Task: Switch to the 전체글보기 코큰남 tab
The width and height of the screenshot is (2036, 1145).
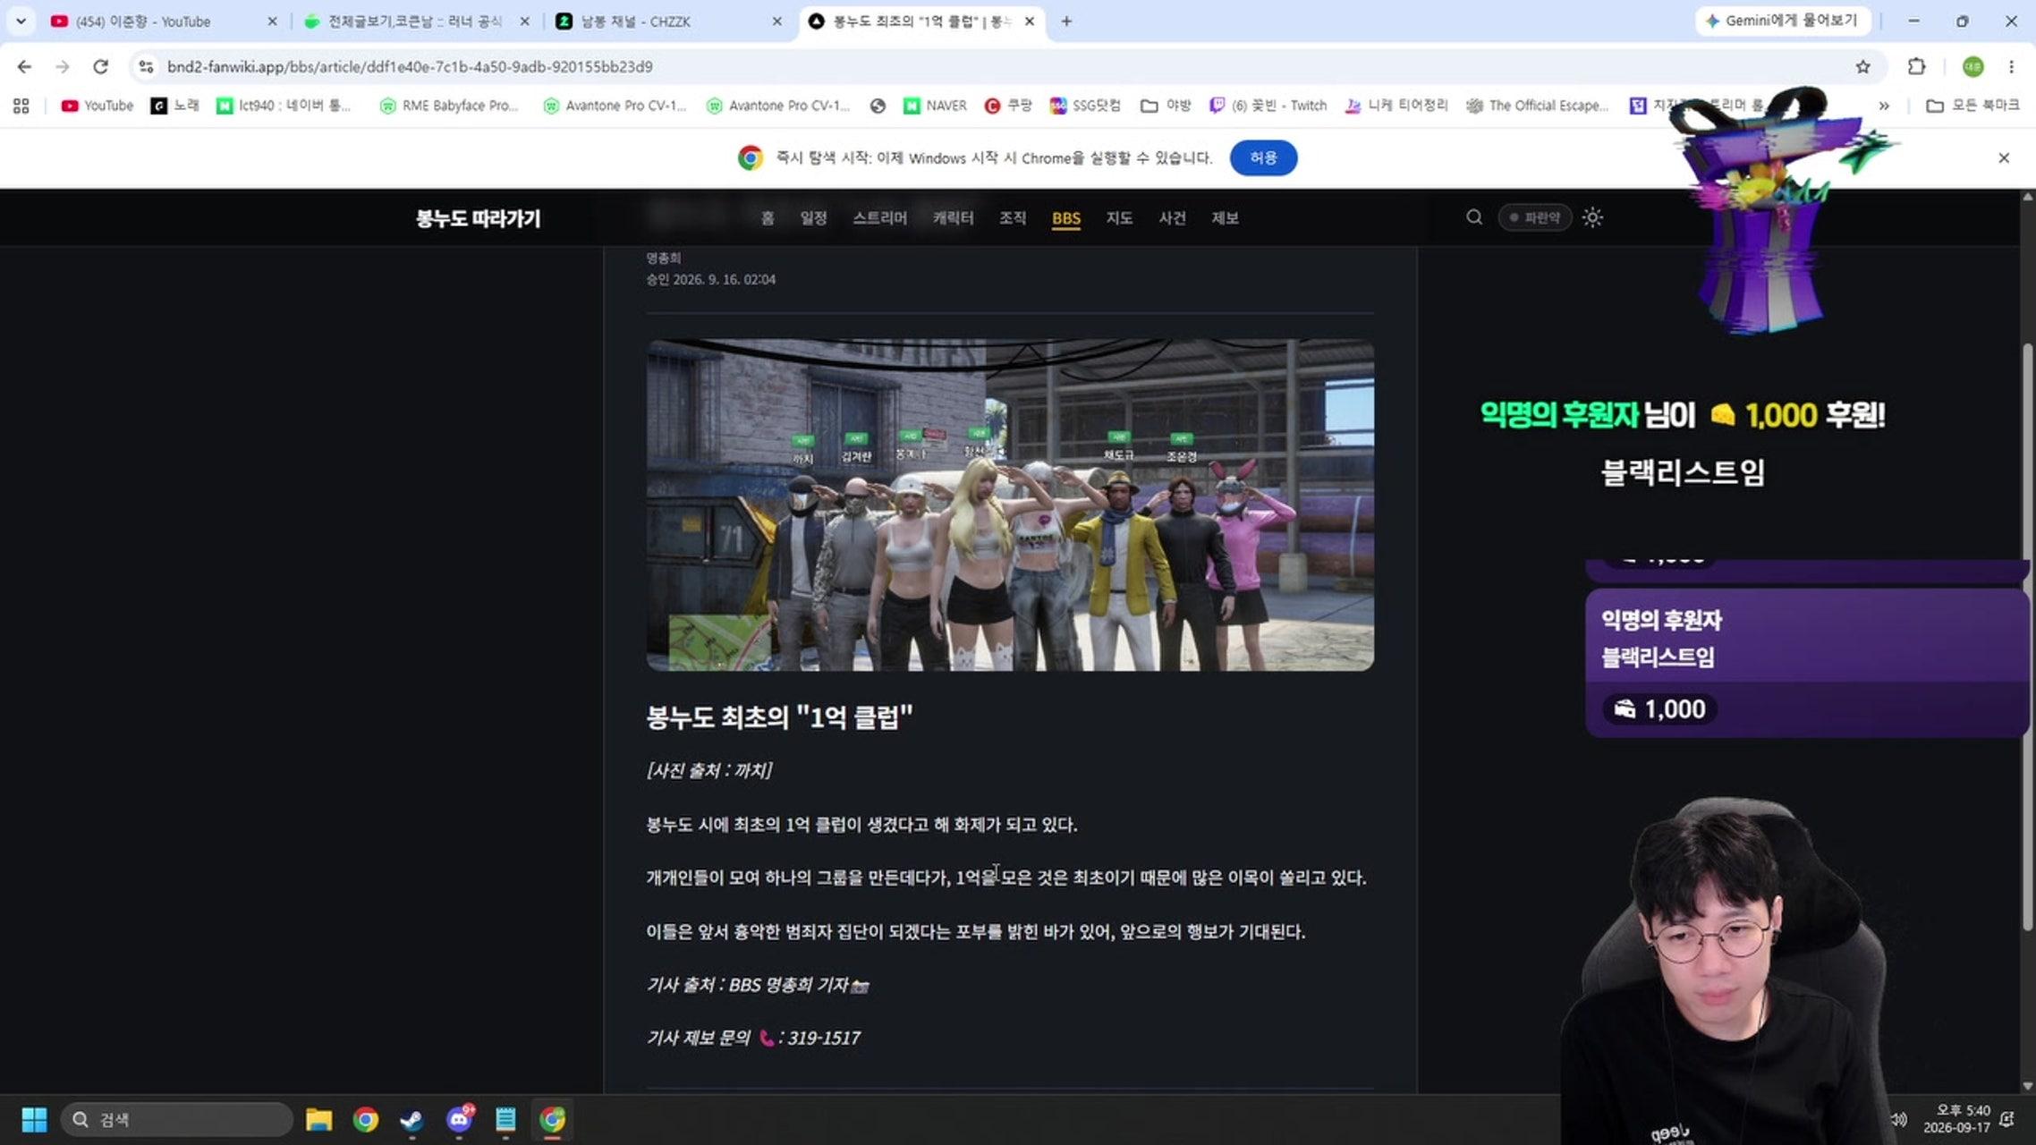Action: point(414,21)
